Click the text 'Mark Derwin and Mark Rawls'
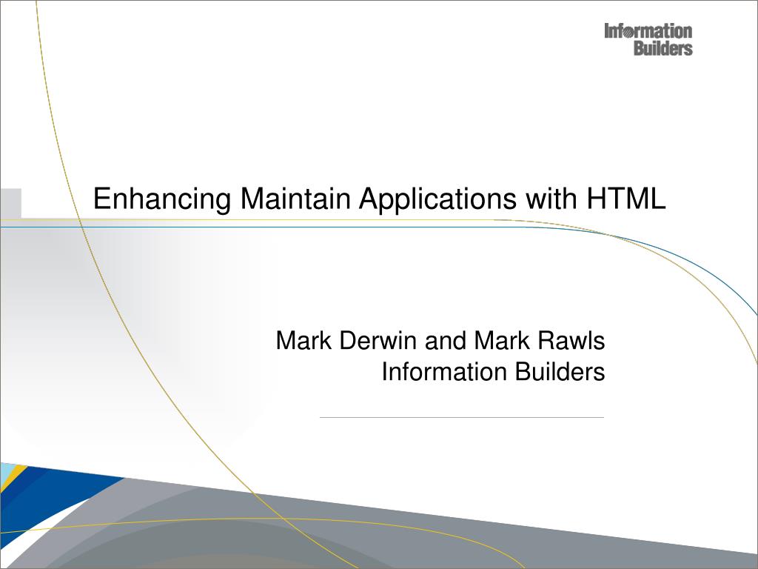 click(x=440, y=340)
